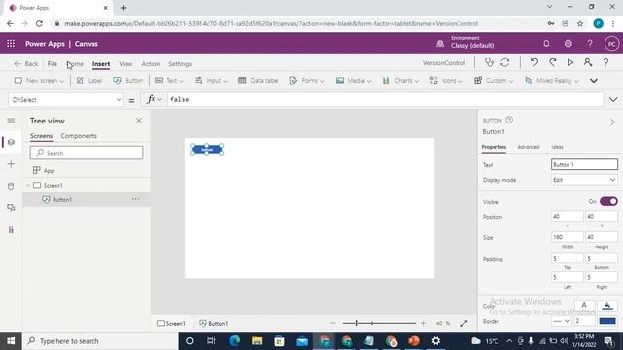623x350 pixels.
Task: Click the zoom slider track
Action: [379, 324]
